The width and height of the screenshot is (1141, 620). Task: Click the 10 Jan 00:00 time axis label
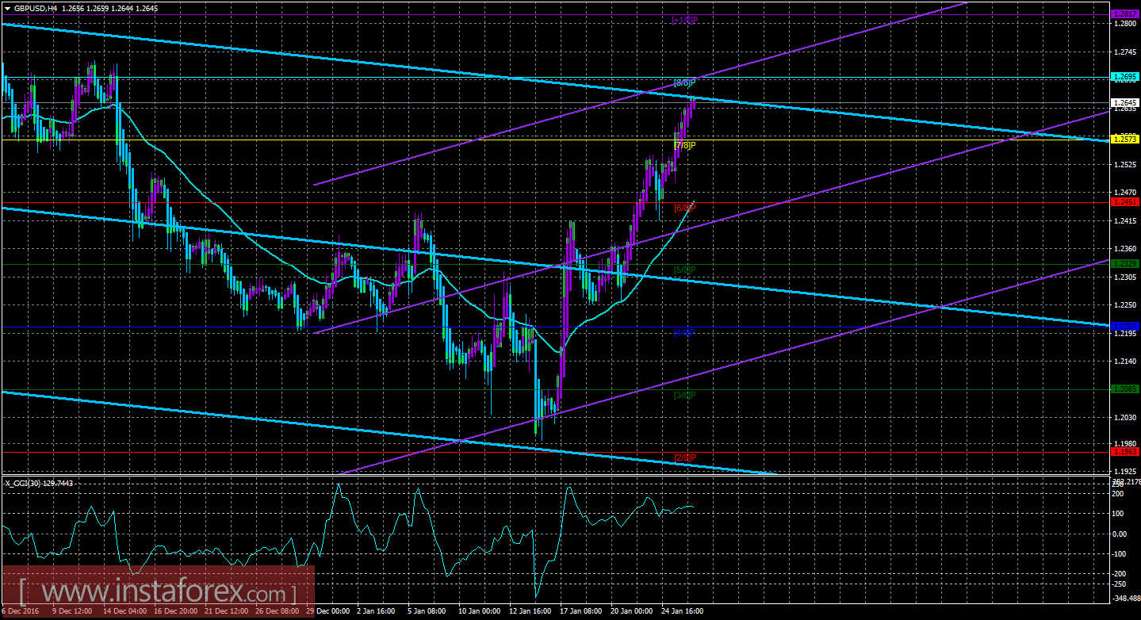(479, 611)
